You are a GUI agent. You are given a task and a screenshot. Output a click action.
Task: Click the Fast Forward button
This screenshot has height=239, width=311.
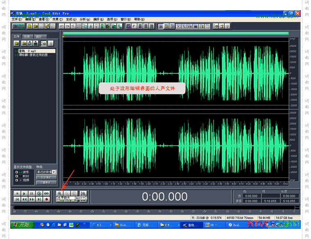coord(32,199)
